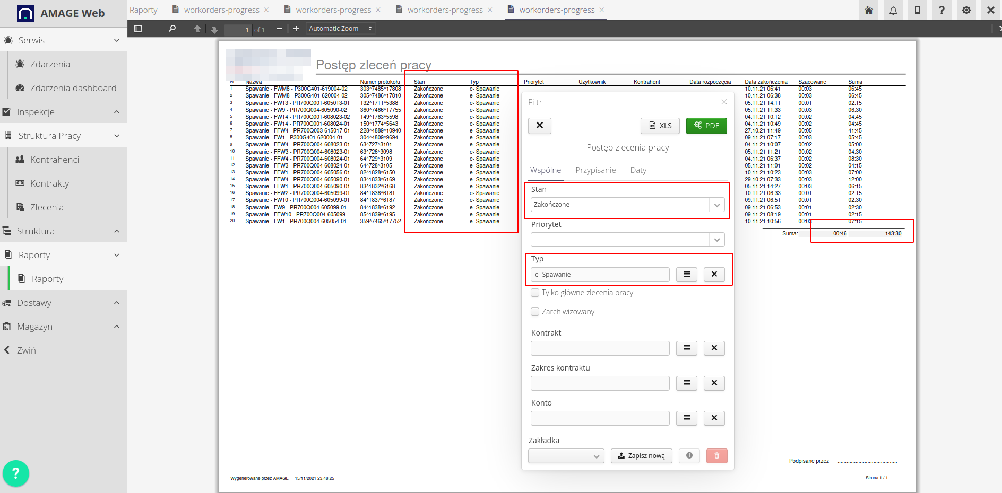Open the Stan dropdown
The image size is (1002, 493).
(x=627, y=205)
